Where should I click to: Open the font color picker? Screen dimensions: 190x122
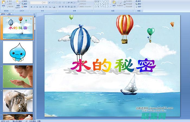coord(55,7)
